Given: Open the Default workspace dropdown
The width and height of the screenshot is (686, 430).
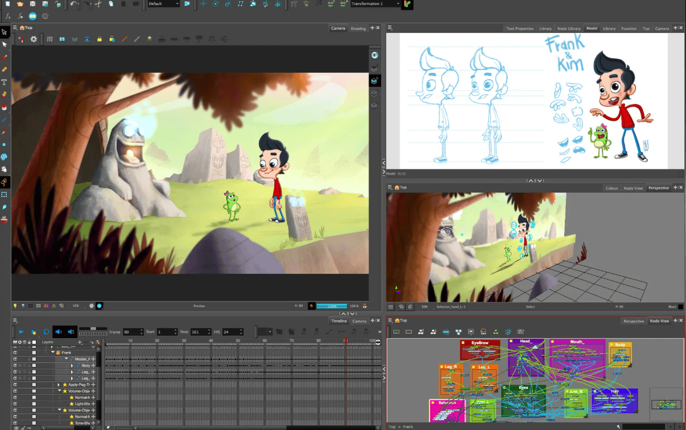Looking at the screenshot, I should click(x=163, y=4).
